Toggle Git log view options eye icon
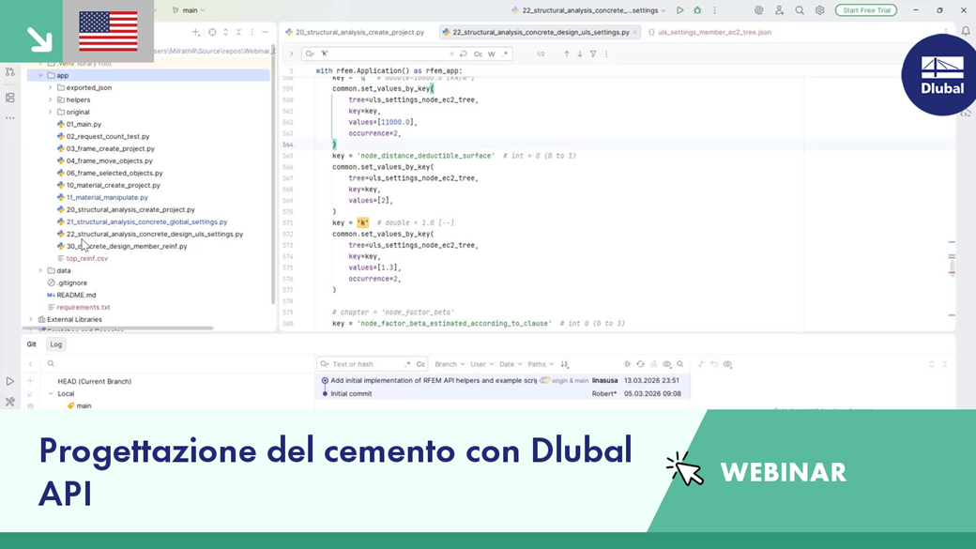 click(666, 364)
